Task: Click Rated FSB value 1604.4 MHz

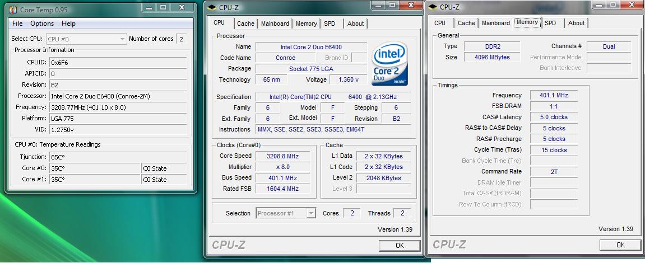Action: tap(282, 189)
